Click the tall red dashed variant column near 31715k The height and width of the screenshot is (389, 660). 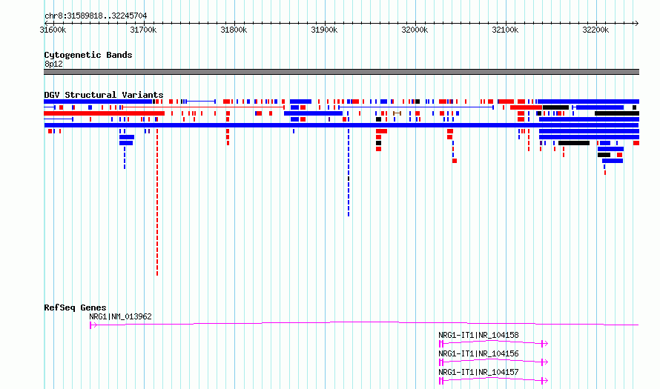(157, 202)
